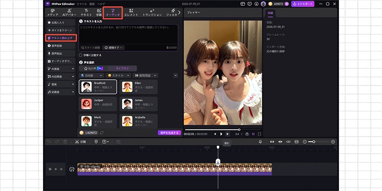Click the microphone voiceover record icon
Viewport: 382px width, 191px height.
click(x=260, y=141)
